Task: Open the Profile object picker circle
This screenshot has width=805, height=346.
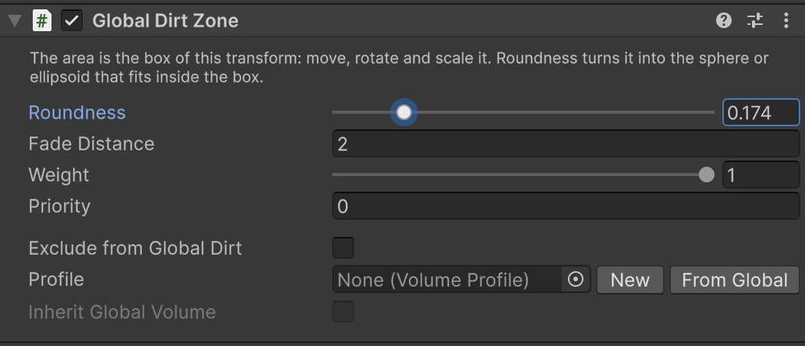Action: (576, 279)
